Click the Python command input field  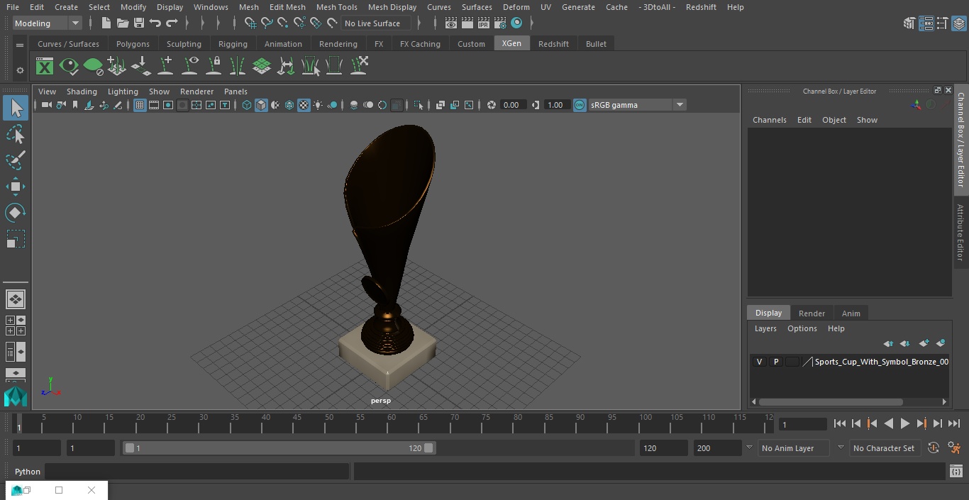click(x=197, y=472)
